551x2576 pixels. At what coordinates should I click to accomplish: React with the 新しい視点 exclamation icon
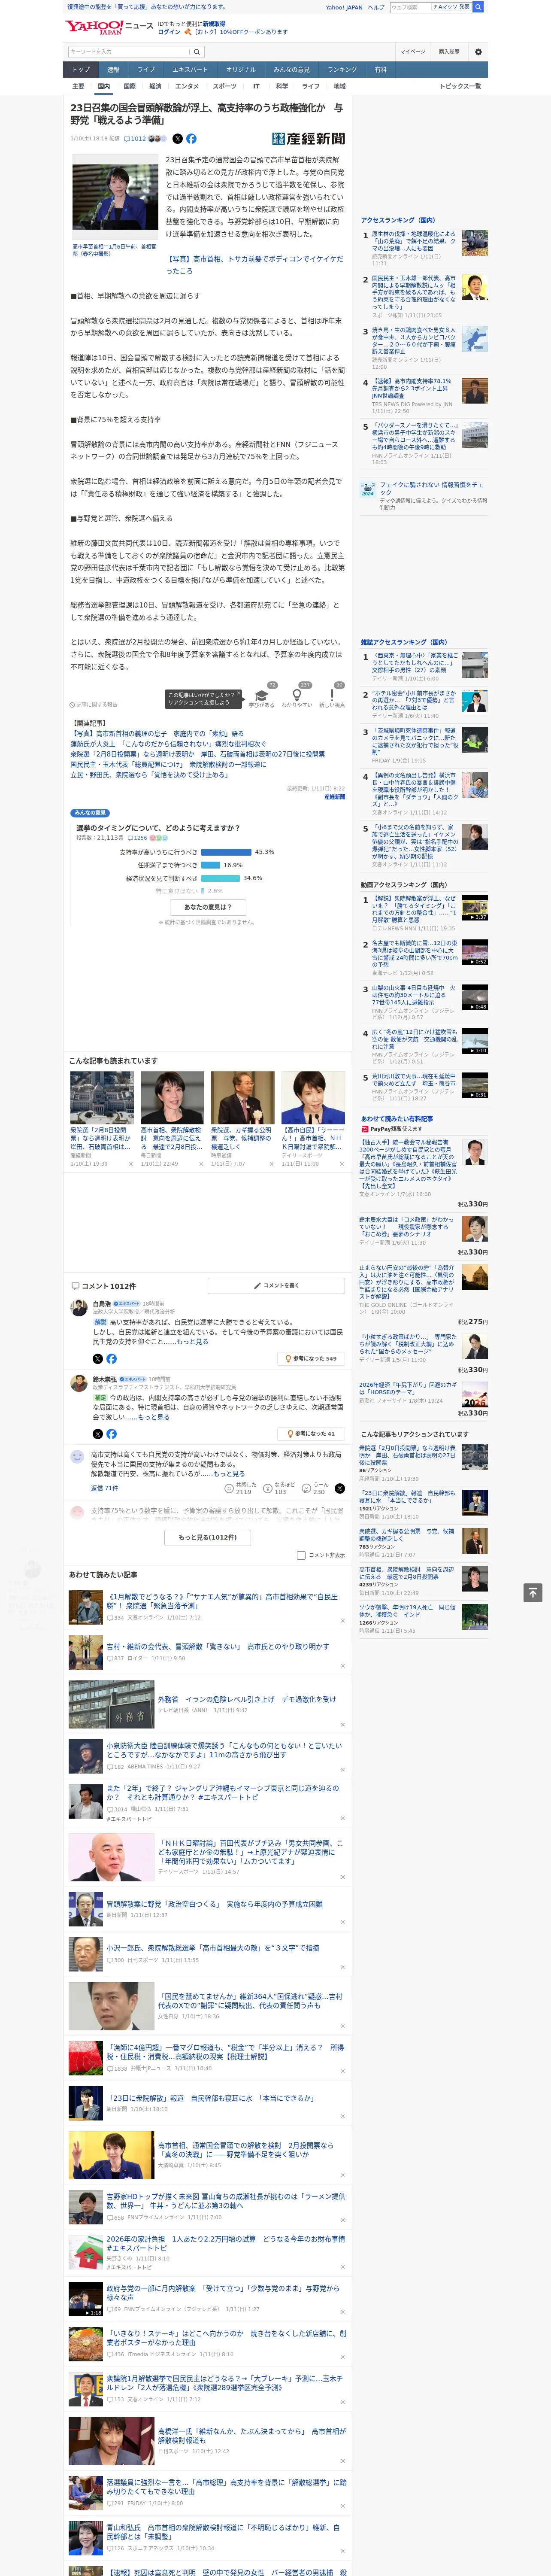(332, 695)
